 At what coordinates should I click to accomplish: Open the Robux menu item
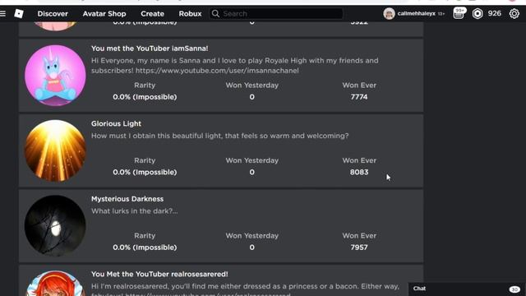(x=190, y=14)
